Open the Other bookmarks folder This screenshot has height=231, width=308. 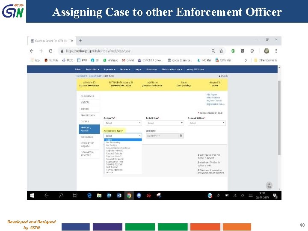pyautogui.click(x=266, y=60)
